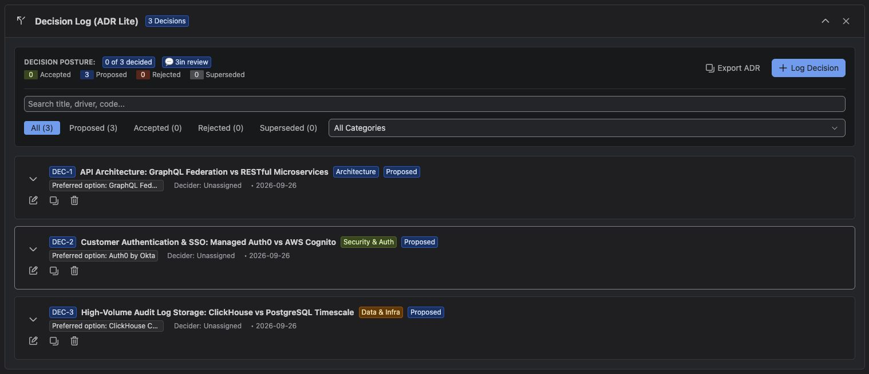Image resolution: width=869 pixels, height=374 pixels.
Task: Duplicate the DEC-1 API Architecture decision
Action: coord(54,200)
